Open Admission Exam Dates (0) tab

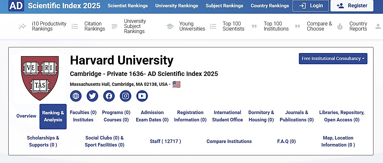click(x=152, y=116)
